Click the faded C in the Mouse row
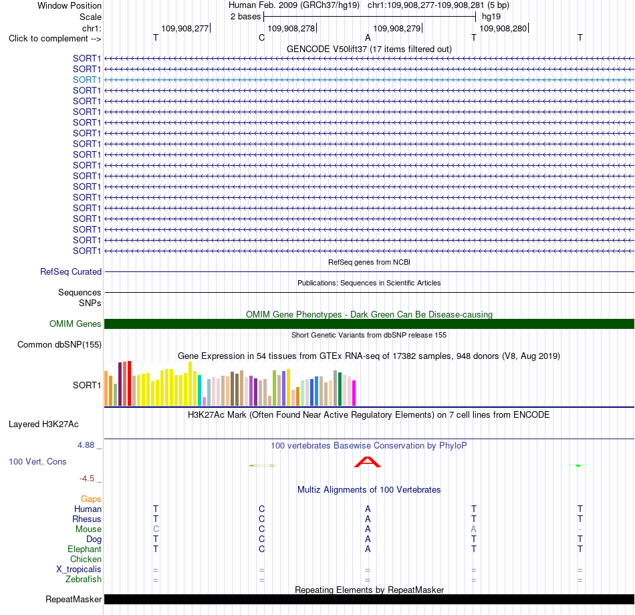The height and width of the screenshot is (615, 635). (x=156, y=529)
